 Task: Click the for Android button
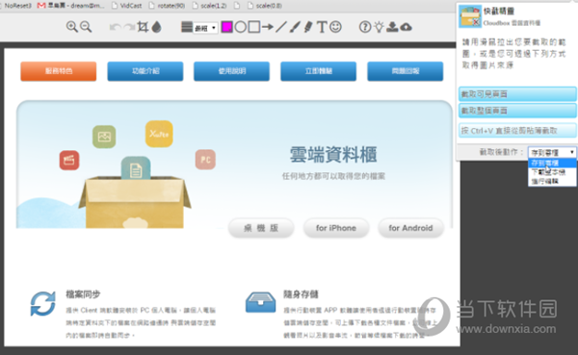(410, 228)
